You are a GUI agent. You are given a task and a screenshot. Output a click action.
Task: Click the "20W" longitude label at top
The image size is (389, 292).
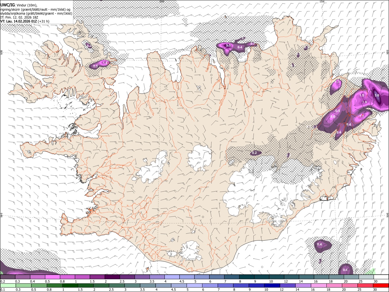click(162, 2)
